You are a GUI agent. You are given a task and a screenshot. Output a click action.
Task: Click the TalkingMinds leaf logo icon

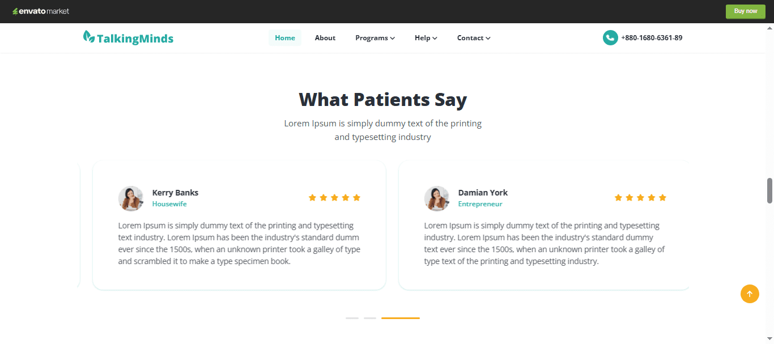click(x=88, y=37)
